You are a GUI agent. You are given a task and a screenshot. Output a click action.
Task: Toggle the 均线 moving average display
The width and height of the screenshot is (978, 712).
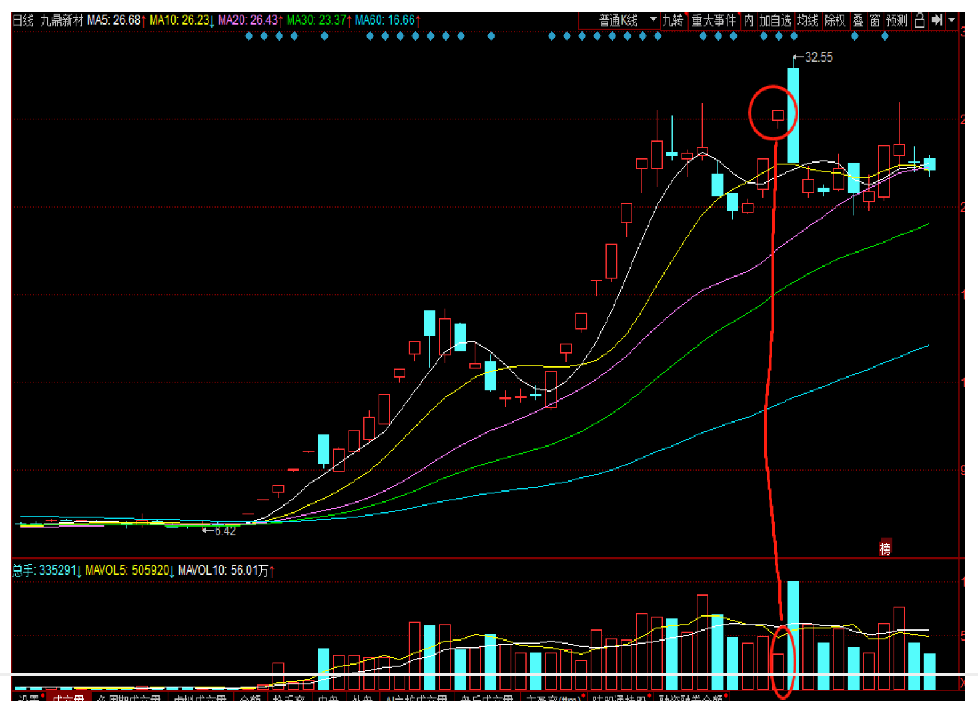click(x=807, y=20)
